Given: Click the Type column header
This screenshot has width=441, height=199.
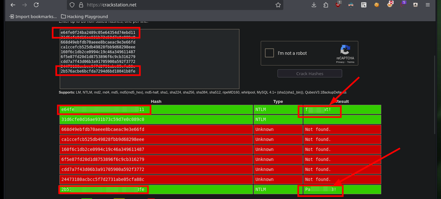Looking at the screenshot, I should [x=278, y=101].
